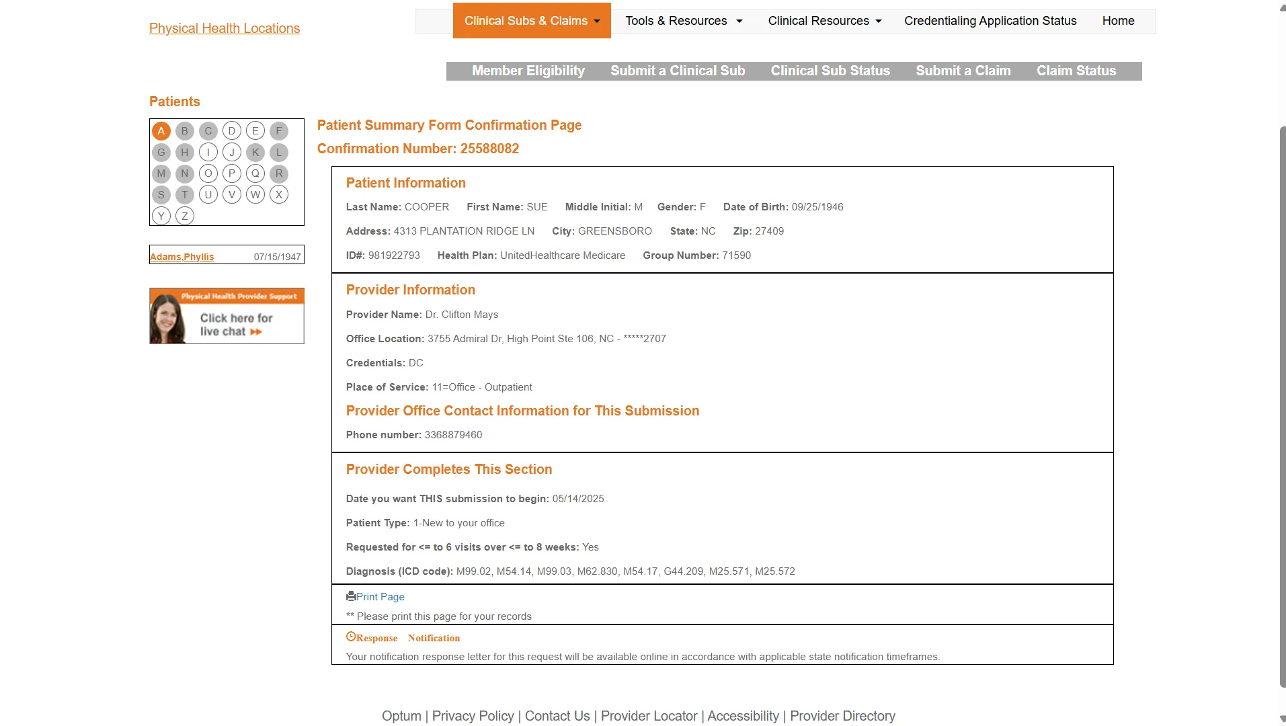Screen dimensions: 1286x726
Task: Select patient letter I filter
Action: click(208, 153)
